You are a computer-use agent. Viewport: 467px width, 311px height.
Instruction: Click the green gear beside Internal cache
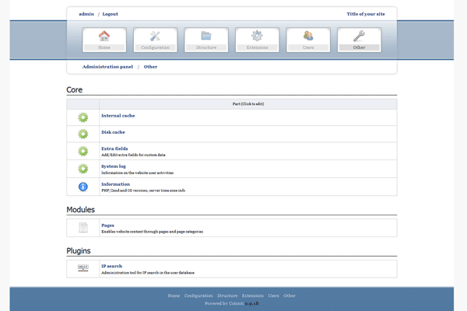(83, 117)
